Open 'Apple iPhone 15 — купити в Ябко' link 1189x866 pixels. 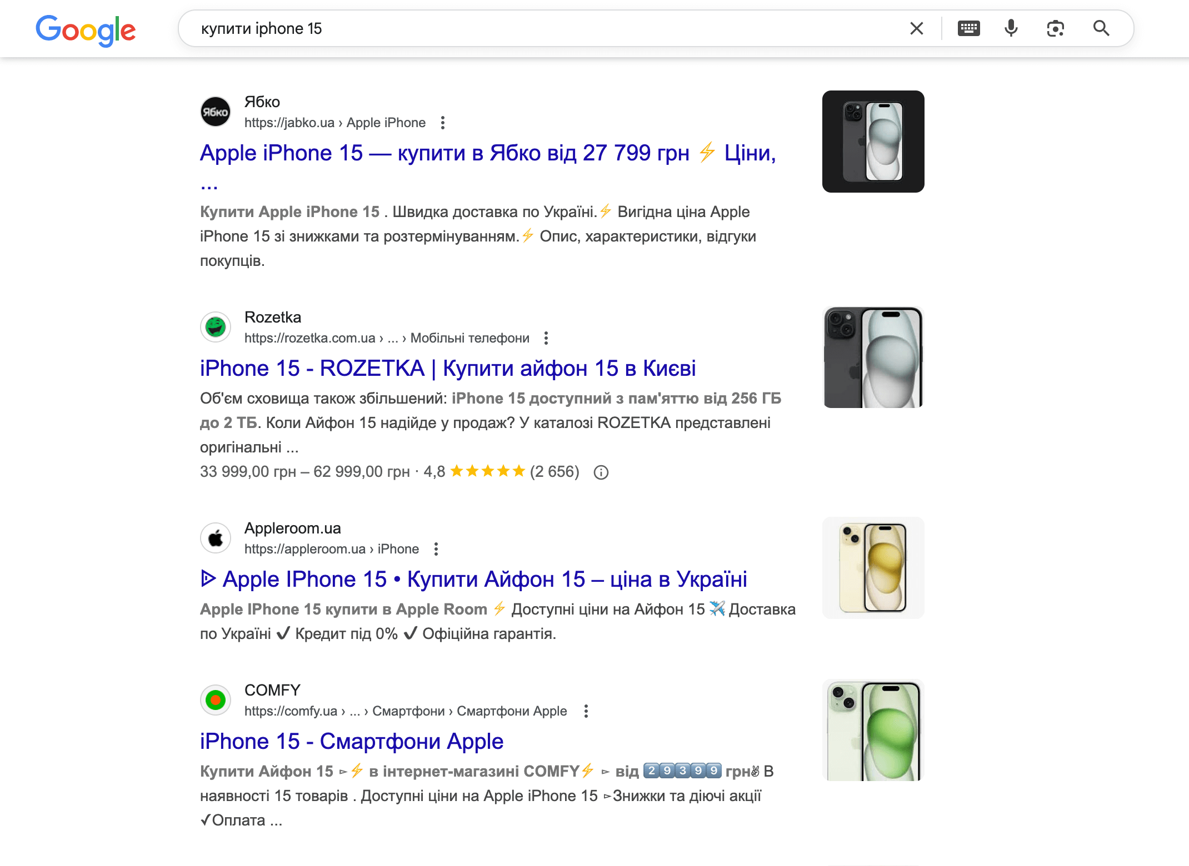(488, 165)
